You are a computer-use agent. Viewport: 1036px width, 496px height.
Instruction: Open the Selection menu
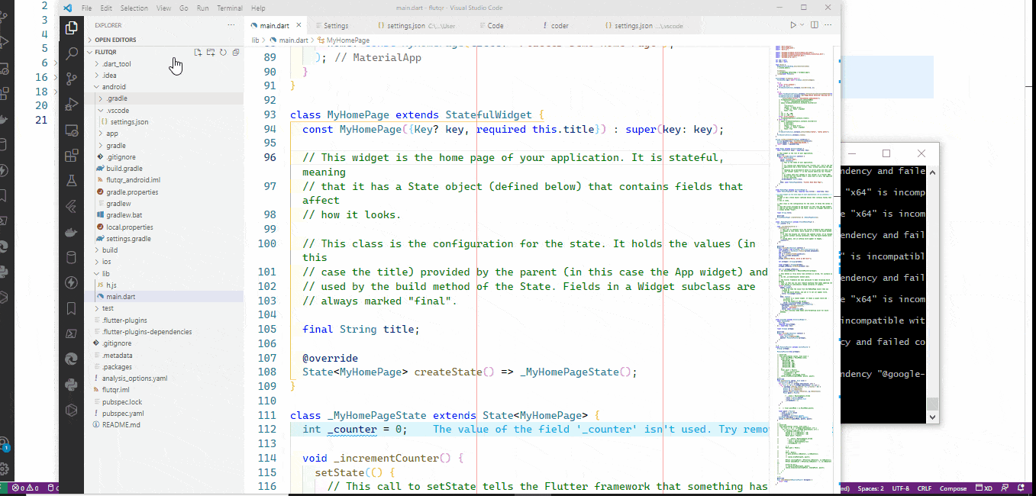[x=134, y=8]
